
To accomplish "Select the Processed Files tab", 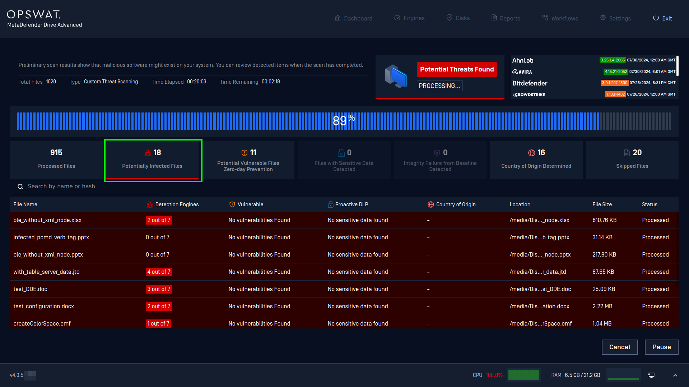I will click(x=56, y=160).
